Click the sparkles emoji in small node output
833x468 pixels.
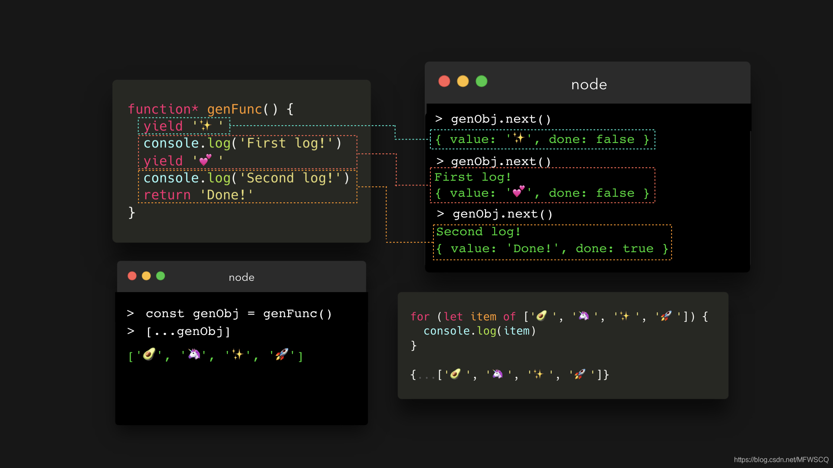point(238,354)
